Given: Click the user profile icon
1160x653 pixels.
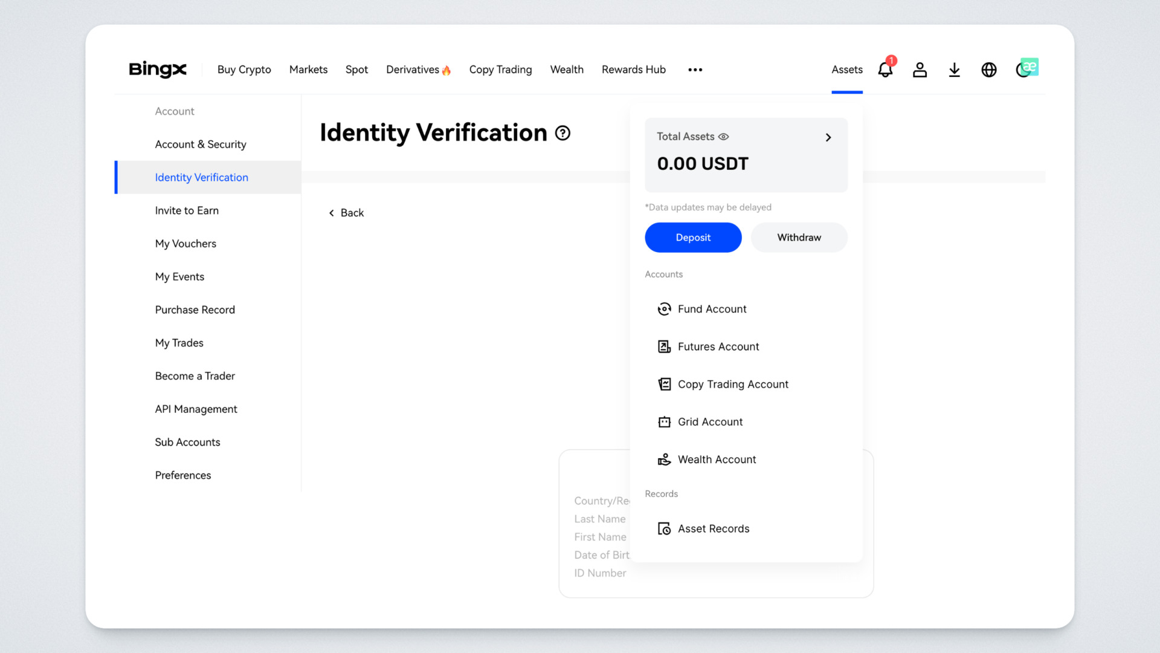Looking at the screenshot, I should (x=920, y=70).
